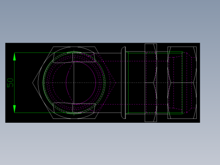220x165 pixels.
Task: Select the lower green dimension arrowhead
Action: click(x=14, y=109)
